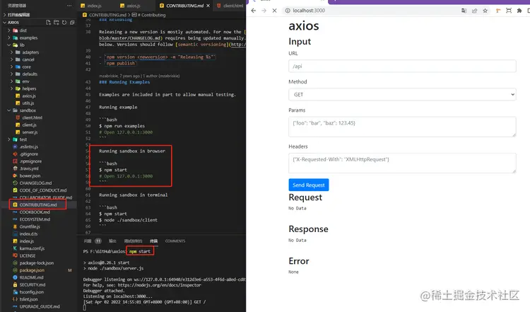The height and width of the screenshot is (312, 530).
Task: Open karma.conf.js file
Action: coord(32,248)
